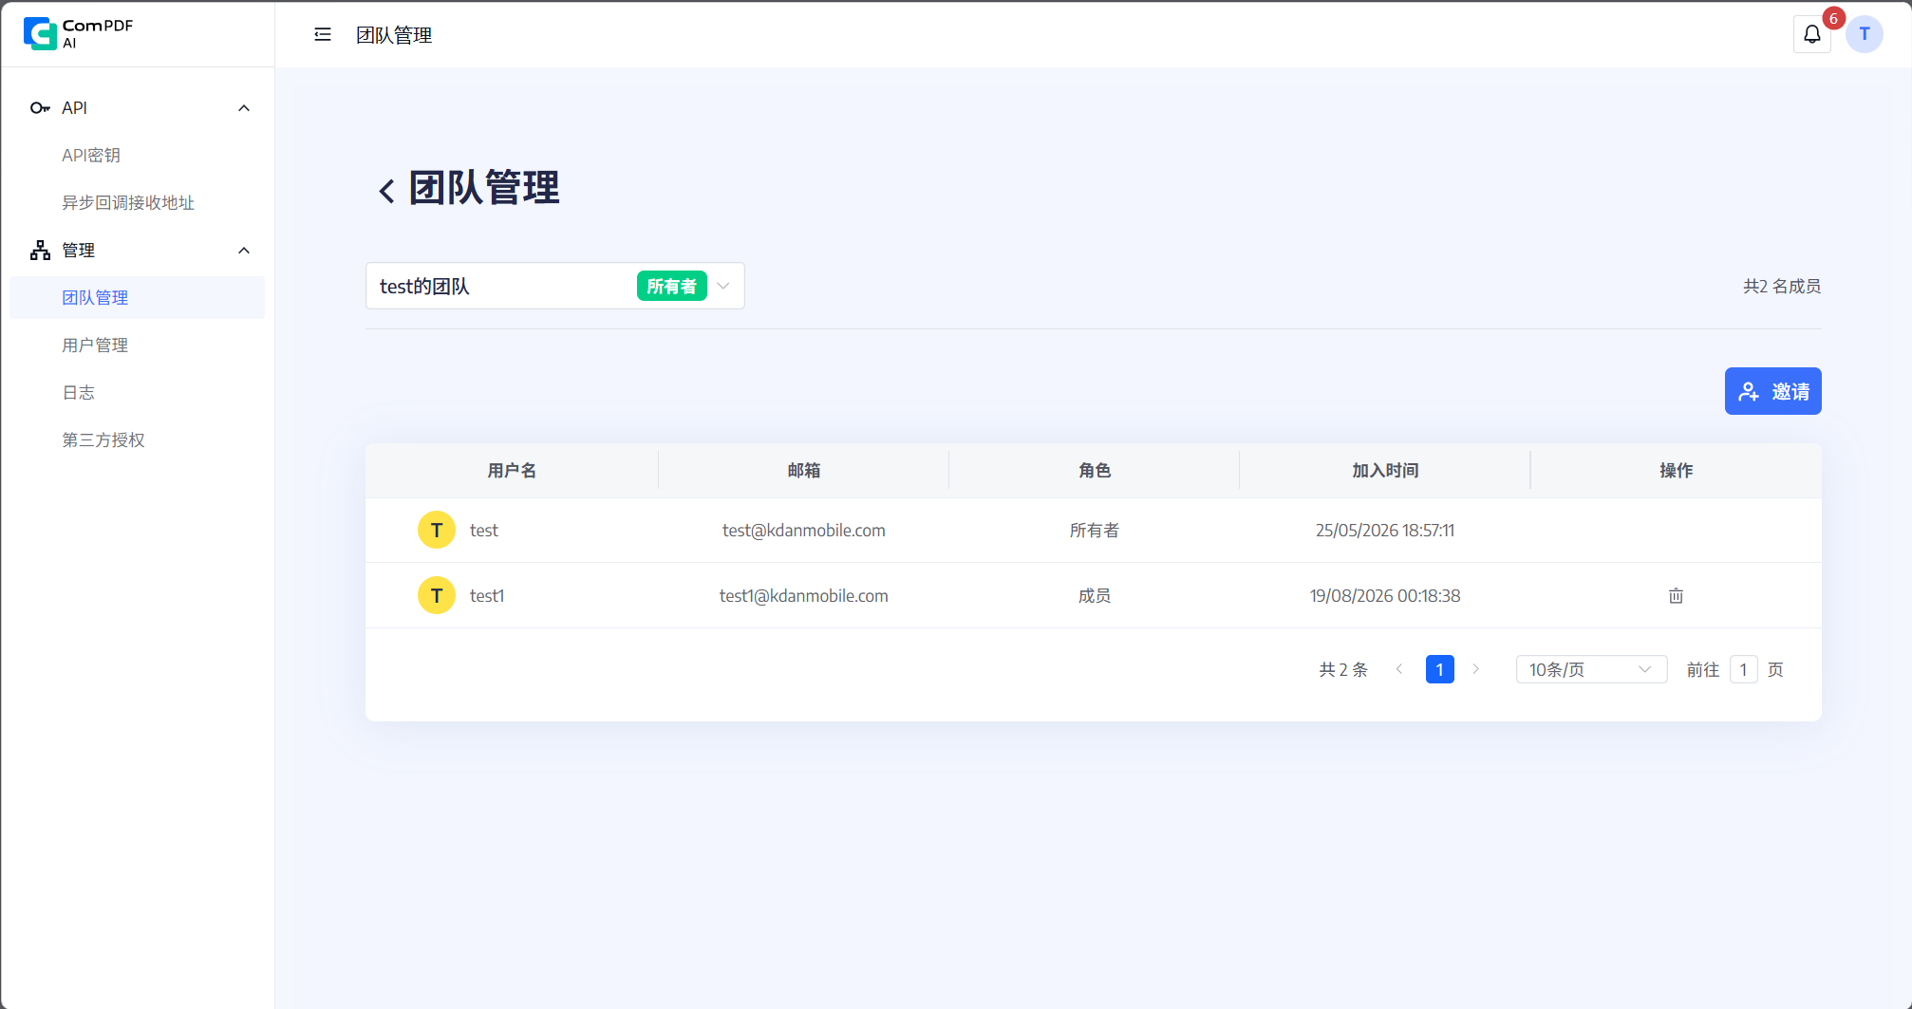Click the 角色 column header
This screenshot has height=1009, width=1912.
pos(1095,471)
